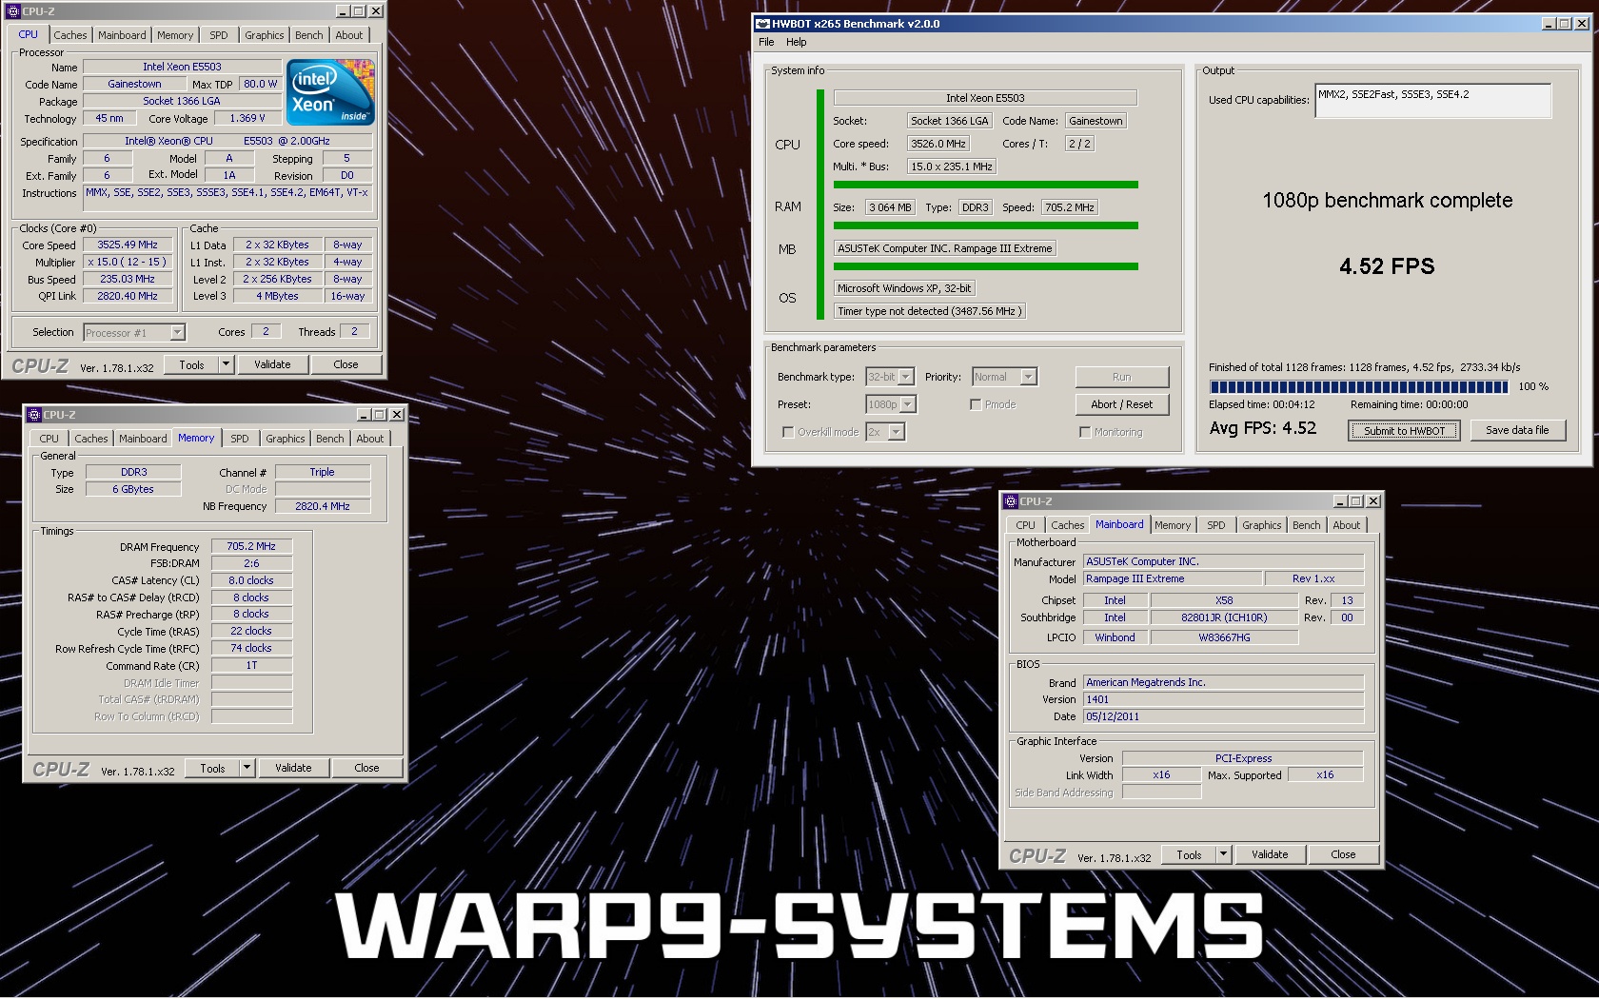Open the Help menu in HWBOT x265
The height and width of the screenshot is (999, 1599).
(797, 42)
